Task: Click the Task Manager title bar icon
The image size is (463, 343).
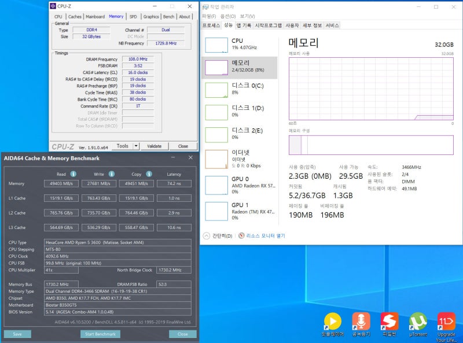Action: click(x=205, y=7)
